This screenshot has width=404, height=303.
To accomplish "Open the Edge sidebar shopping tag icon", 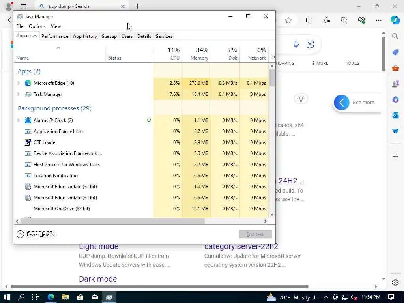I will [395, 52].
